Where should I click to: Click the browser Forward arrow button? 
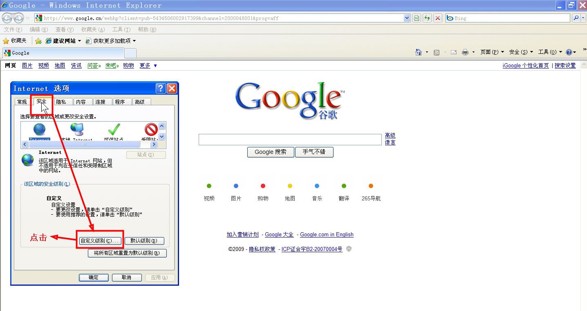[18, 18]
